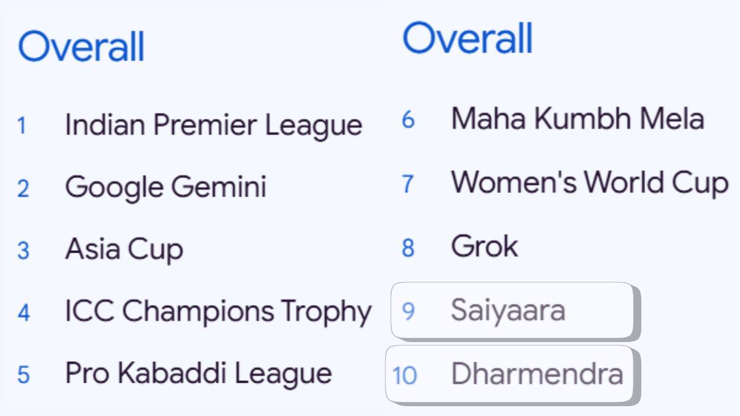The image size is (740, 416).
Task: Open Maha Kumbh Mela trend
Action: (x=577, y=118)
